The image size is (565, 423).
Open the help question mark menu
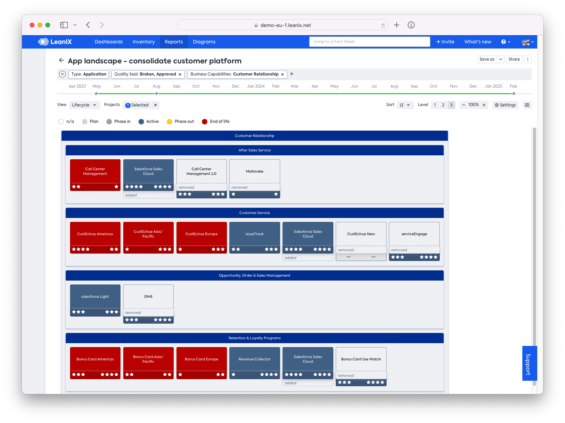pyautogui.click(x=506, y=42)
